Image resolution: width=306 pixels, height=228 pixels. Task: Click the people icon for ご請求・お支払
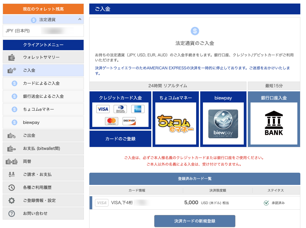[12, 175]
